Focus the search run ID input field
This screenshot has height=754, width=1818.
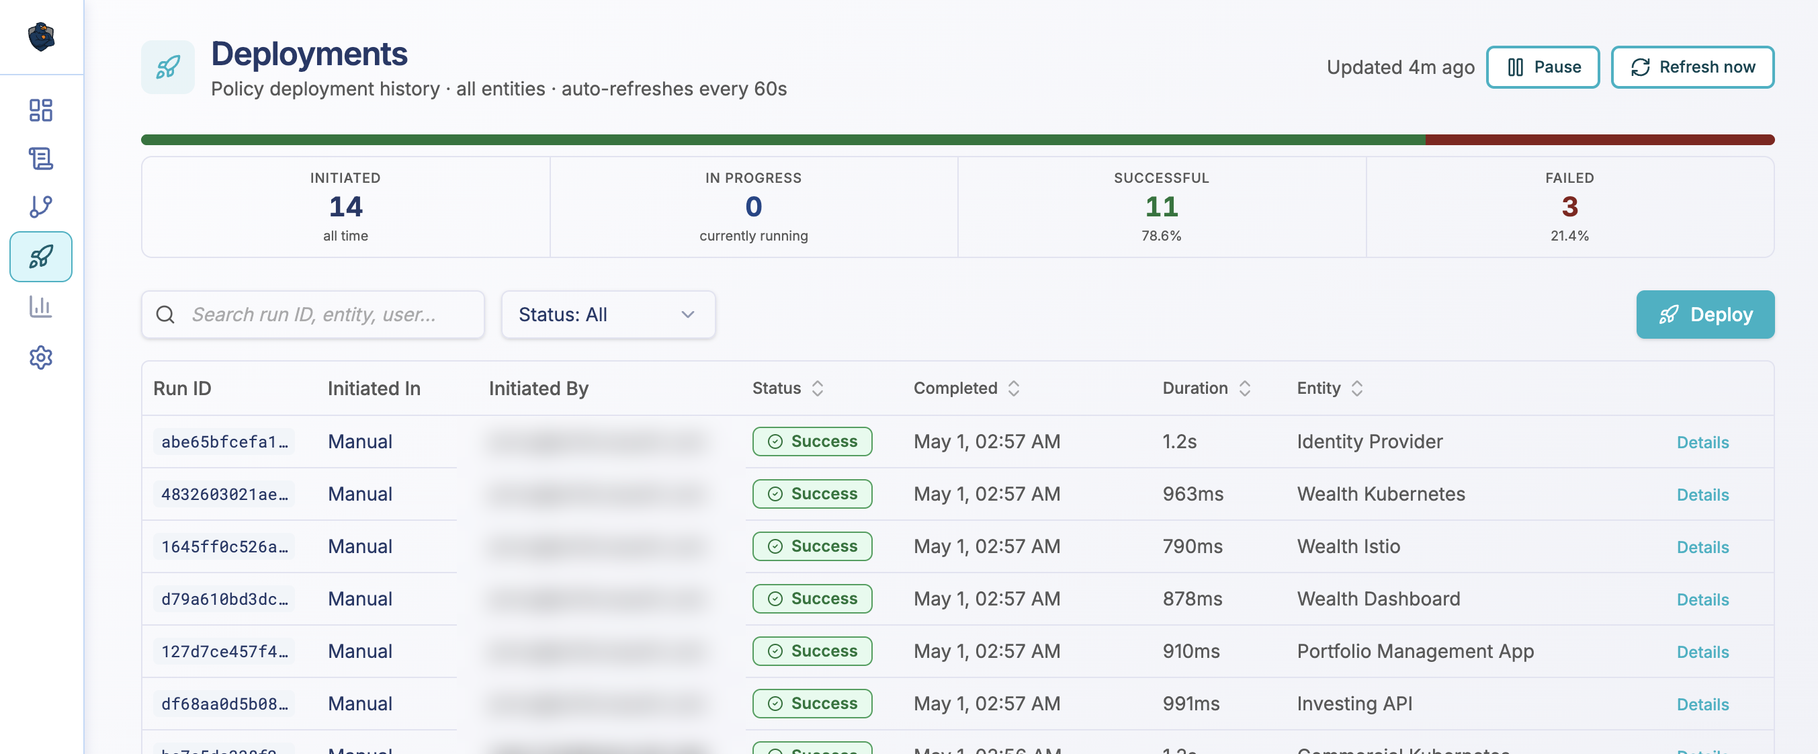click(312, 315)
